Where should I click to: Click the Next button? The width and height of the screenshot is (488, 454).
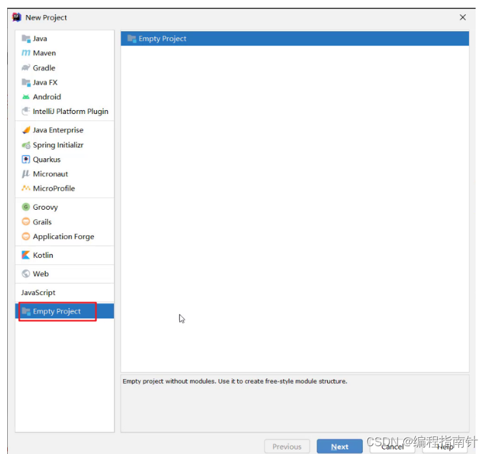click(x=339, y=447)
